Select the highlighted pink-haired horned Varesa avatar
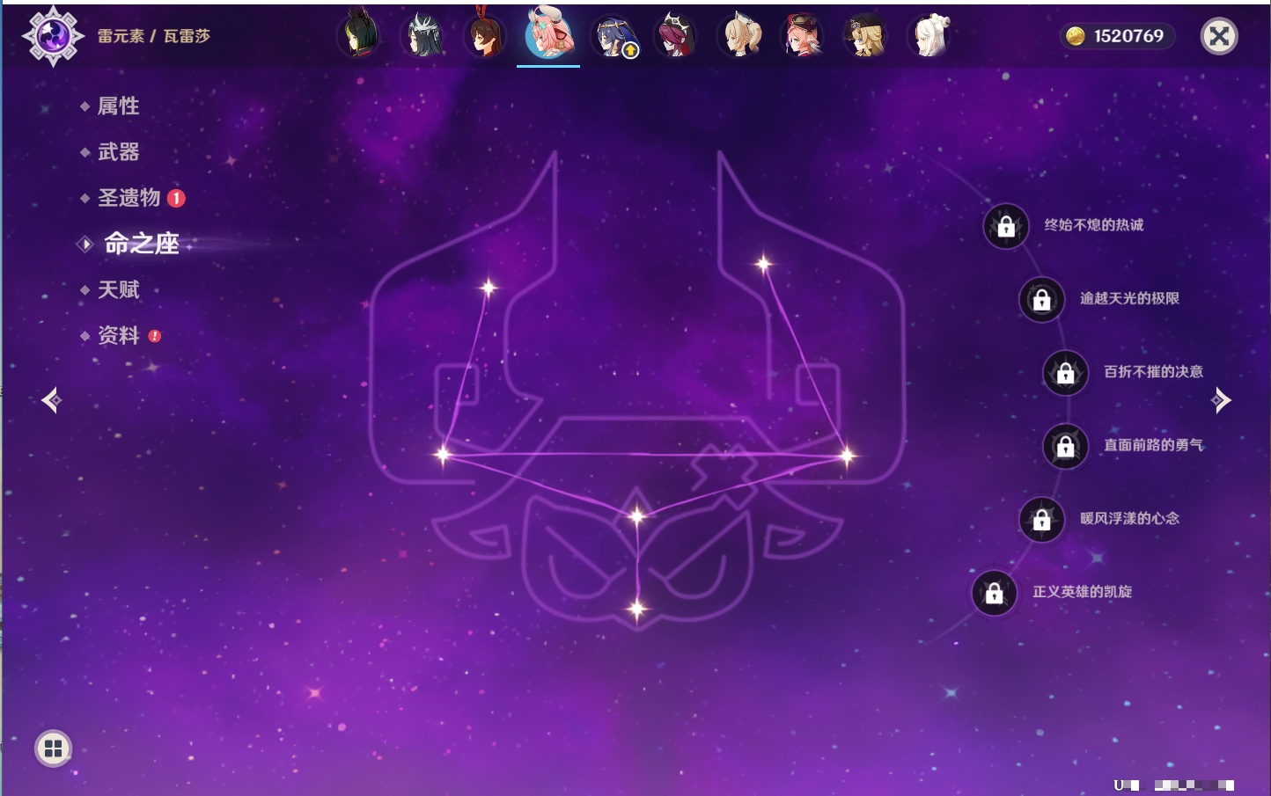1271x796 pixels. [548, 33]
